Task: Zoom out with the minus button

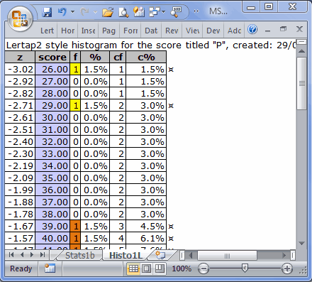Action: pos(204,269)
